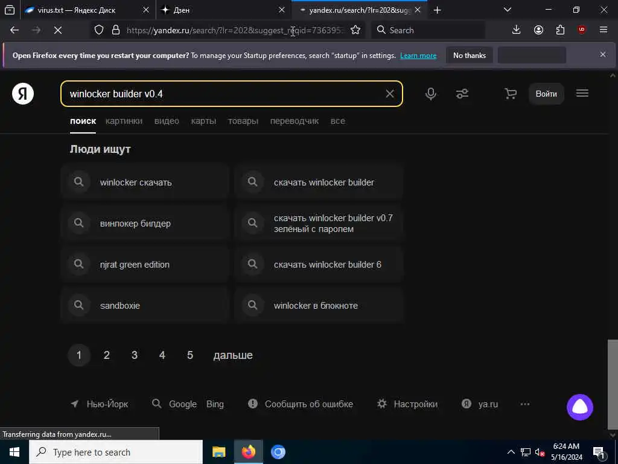Stop loading the page
Screen dimensions: 618x464
coord(58,30)
